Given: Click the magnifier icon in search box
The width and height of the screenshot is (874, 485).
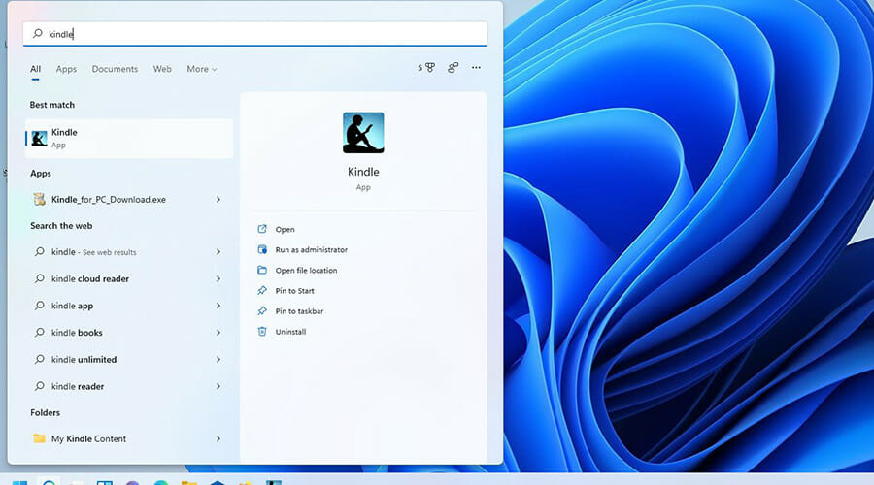Looking at the screenshot, I should 37,33.
